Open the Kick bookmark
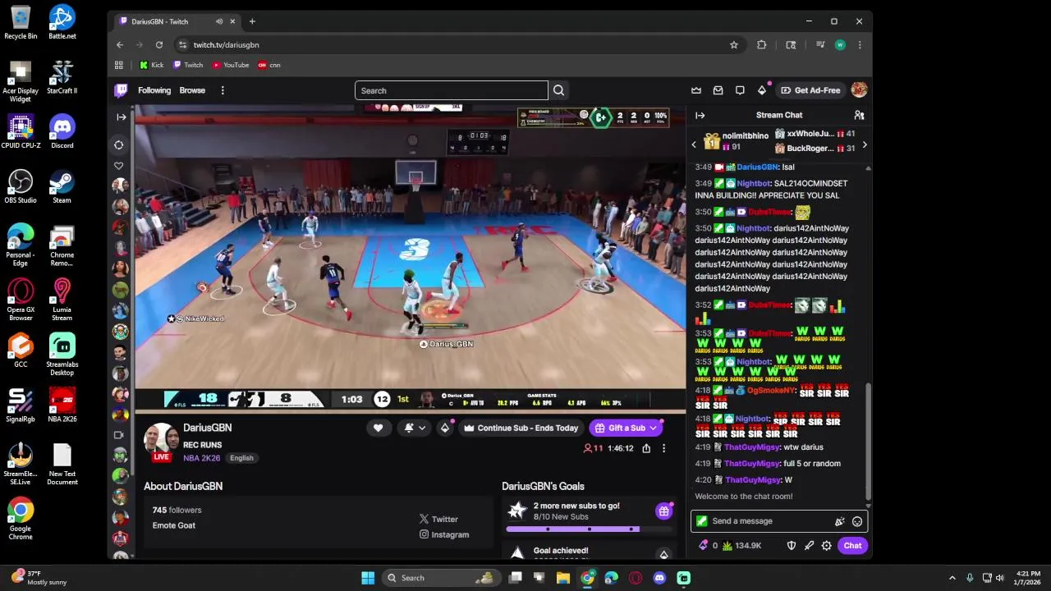Viewport: 1051px width, 591px height. pos(151,65)
